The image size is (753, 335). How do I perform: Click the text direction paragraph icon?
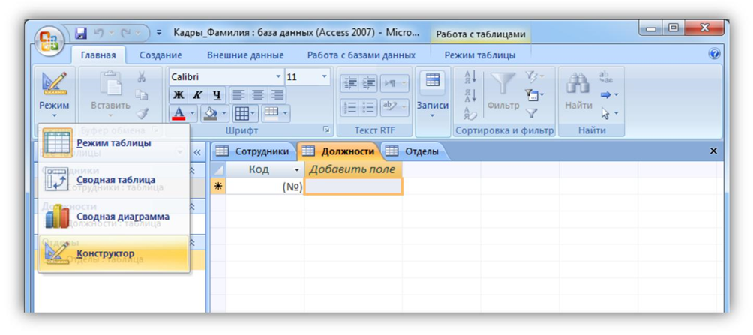coord(394,82)
